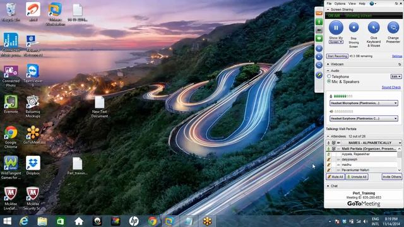Image resolution: width=404 pixels, height=227 pixels.
Task: Open the HP app from the taskbar
Action: [134, 221]
